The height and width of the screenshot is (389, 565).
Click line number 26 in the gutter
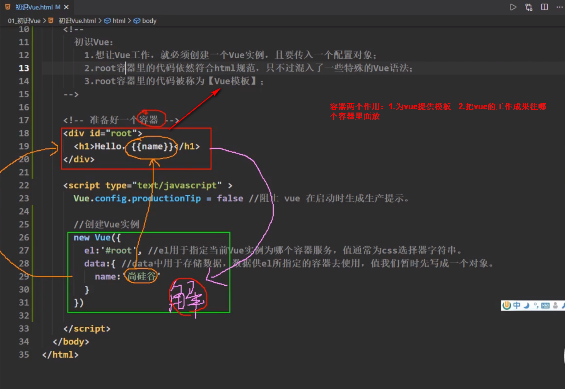pyautogui.click(x=24, y=237)
